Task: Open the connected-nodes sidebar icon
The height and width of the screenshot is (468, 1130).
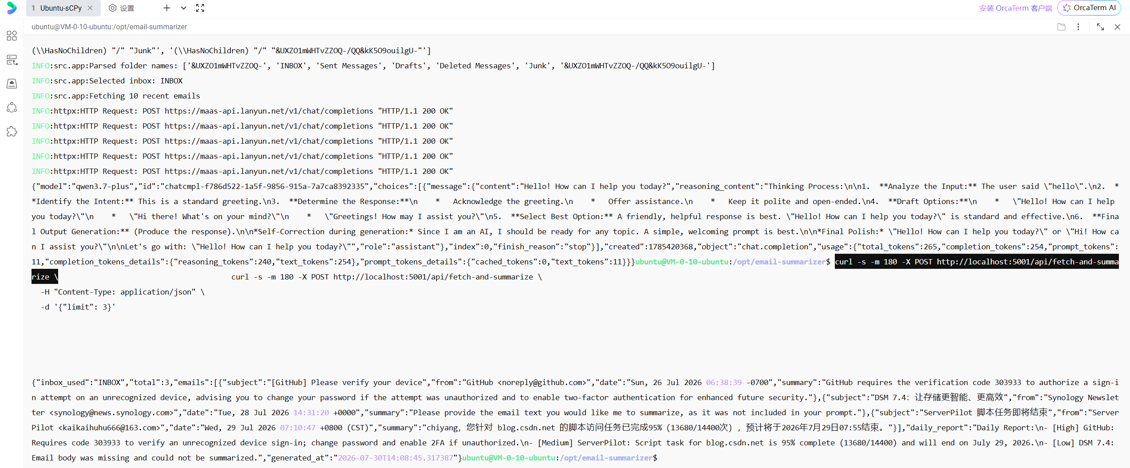Action: point(12,107)
